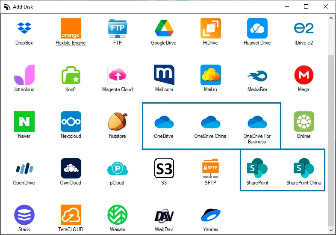Click the scrollbar up arrow
This screenshot has height=235, width=336.
(x=331, y=18)
